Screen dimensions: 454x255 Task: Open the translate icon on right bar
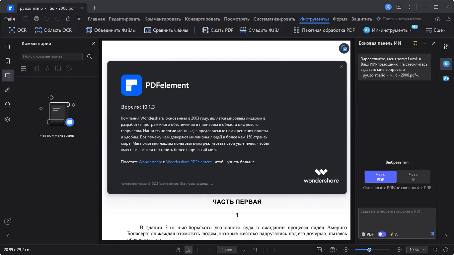446,78
